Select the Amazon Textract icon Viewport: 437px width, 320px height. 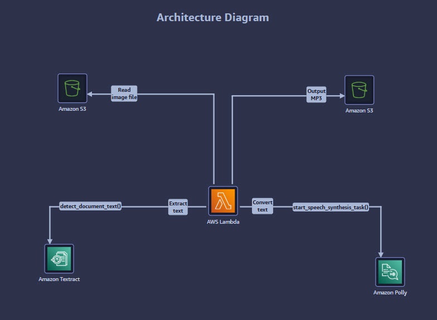pyautogui.click(x=59, y=258)
